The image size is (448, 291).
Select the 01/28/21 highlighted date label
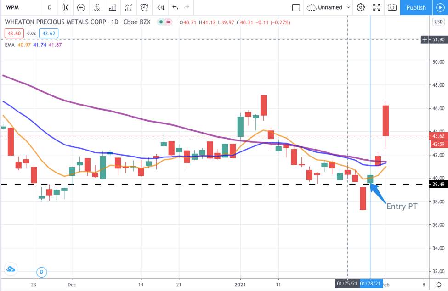click(370, 284)
